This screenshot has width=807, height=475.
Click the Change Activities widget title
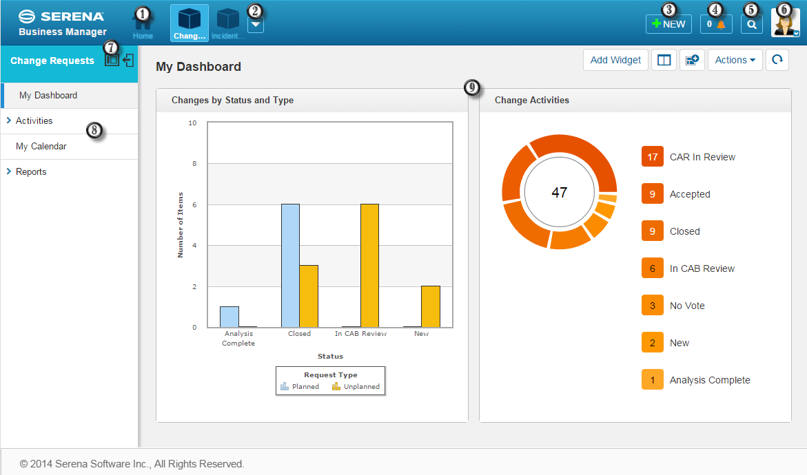point(531,101)
